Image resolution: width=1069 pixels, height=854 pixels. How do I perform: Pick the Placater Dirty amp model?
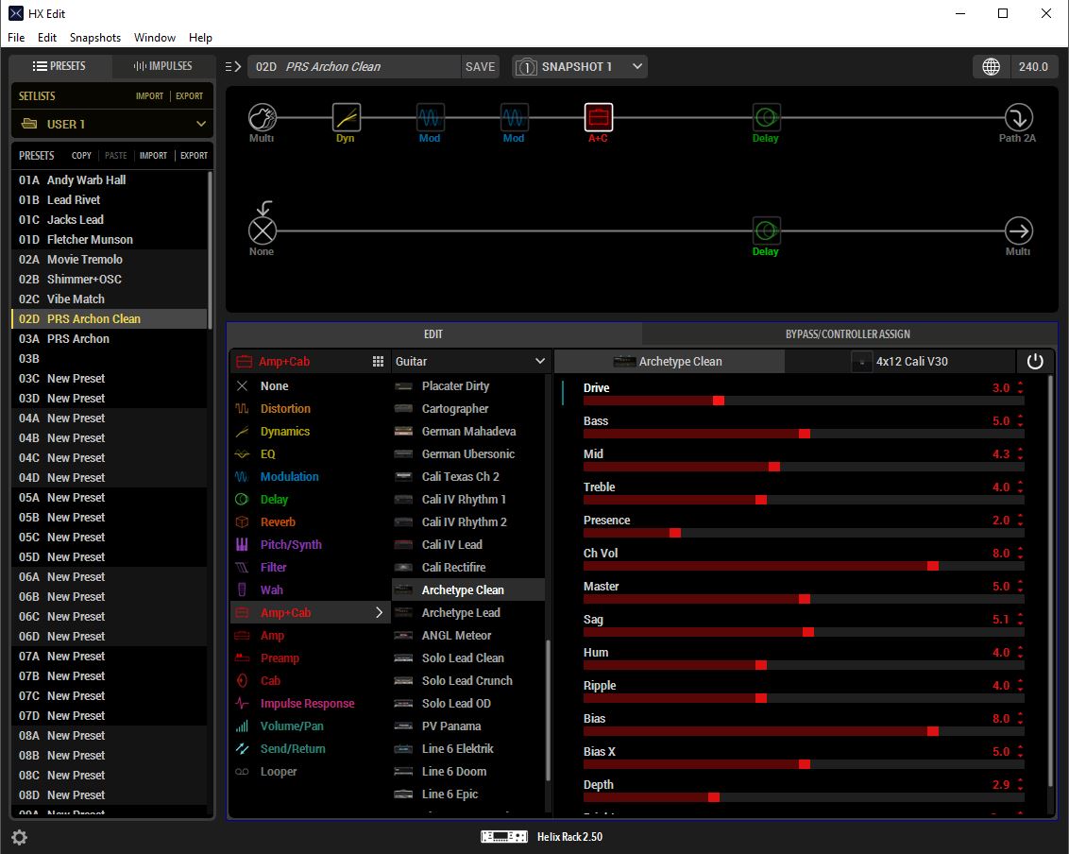click(x=468, y=386)
